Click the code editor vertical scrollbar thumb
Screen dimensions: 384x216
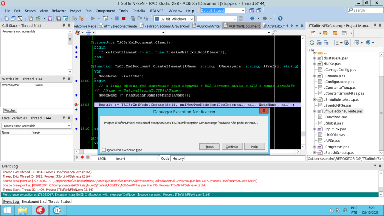[x=303, y=134]
